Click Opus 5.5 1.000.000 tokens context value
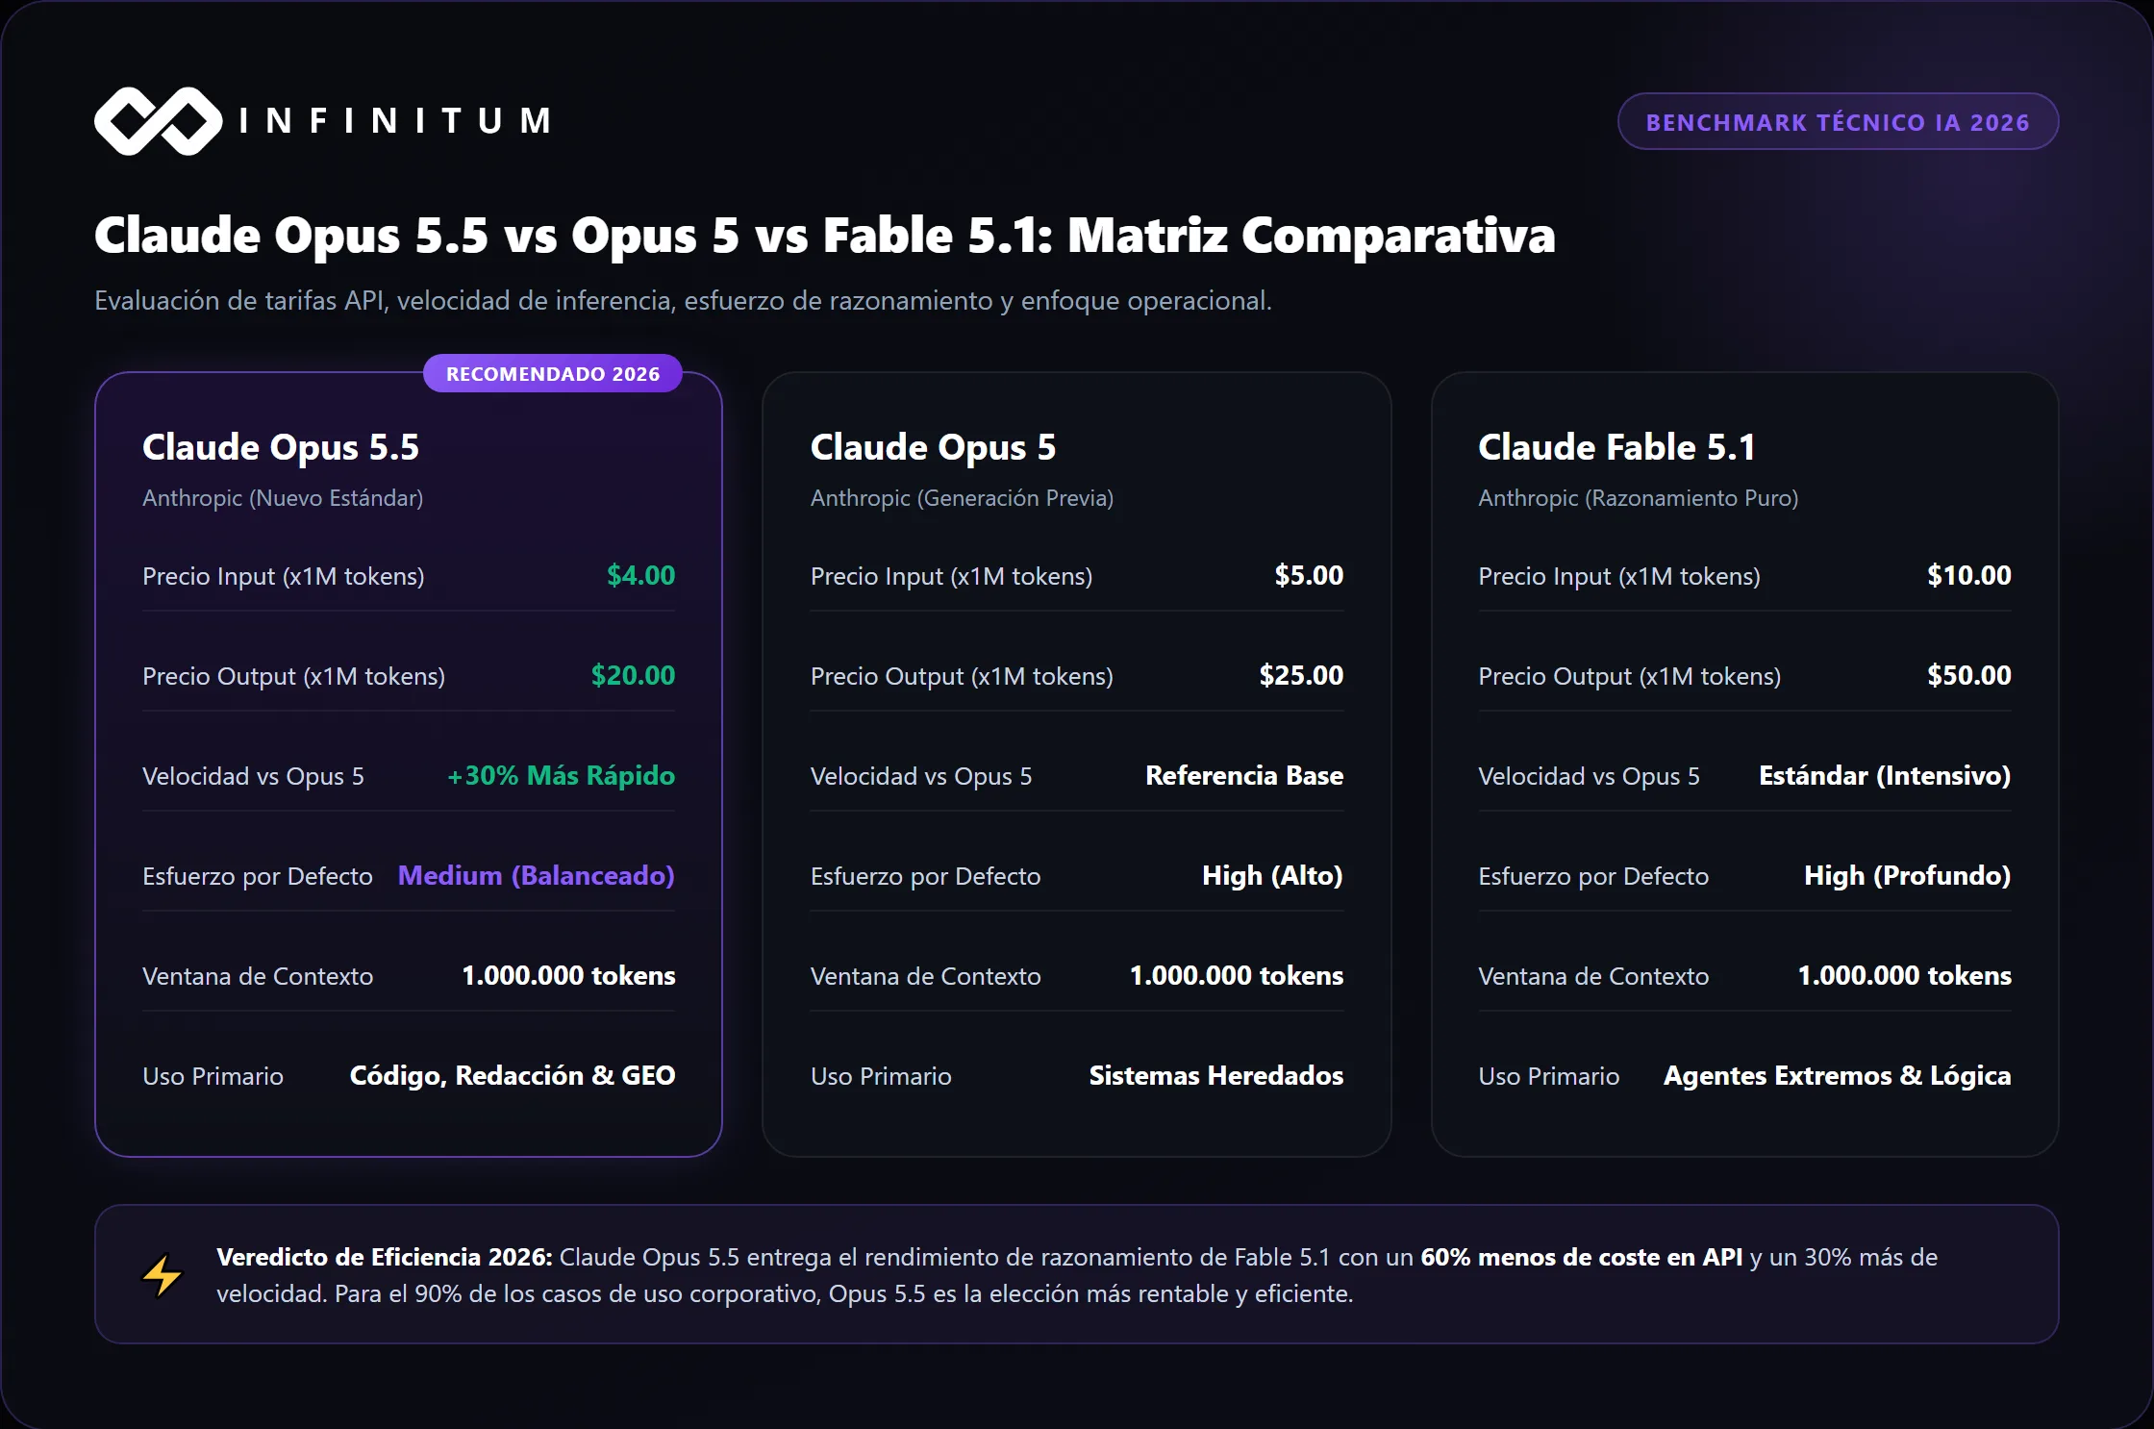Viewport: 2154px width, 1429px height. (x=568, y=975)
